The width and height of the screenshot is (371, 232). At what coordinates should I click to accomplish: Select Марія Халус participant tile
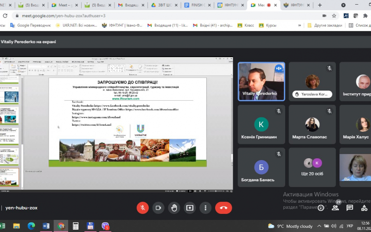pyautogui.click(x=355, y=124)
